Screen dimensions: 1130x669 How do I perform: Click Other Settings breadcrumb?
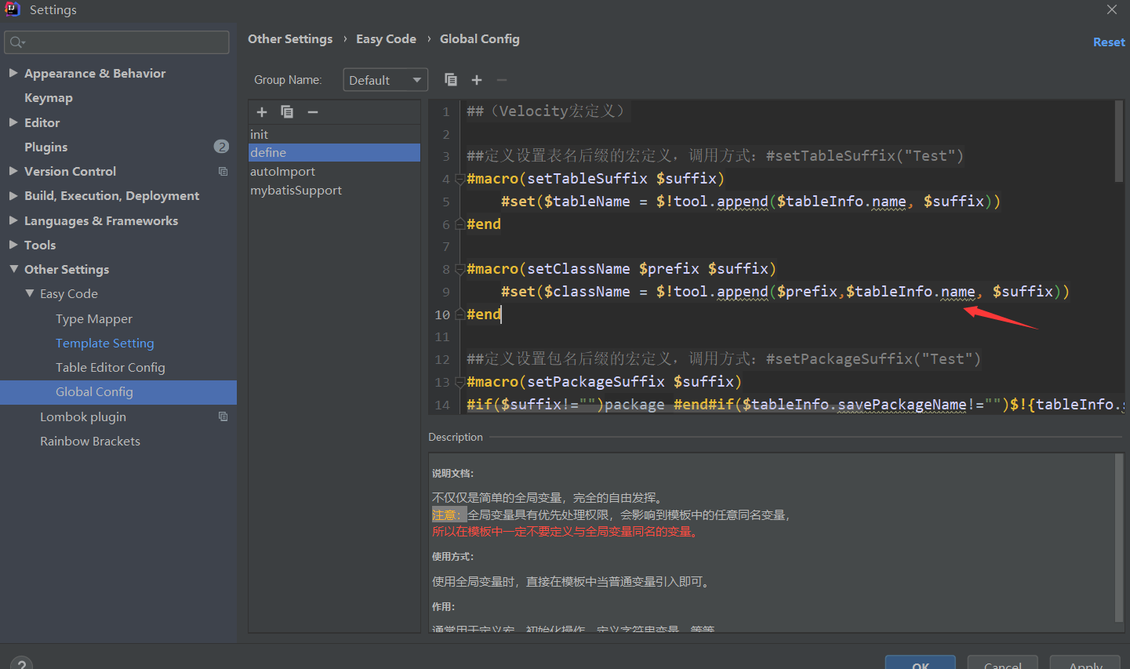(x=290, y=39)
